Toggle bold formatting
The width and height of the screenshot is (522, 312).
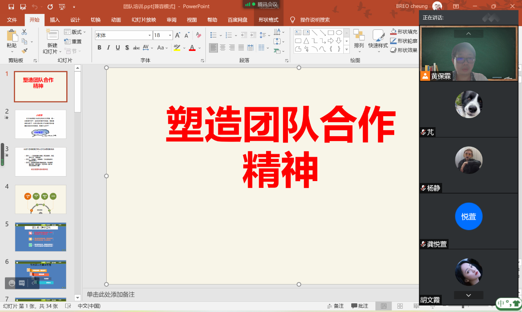click(100, 48)
